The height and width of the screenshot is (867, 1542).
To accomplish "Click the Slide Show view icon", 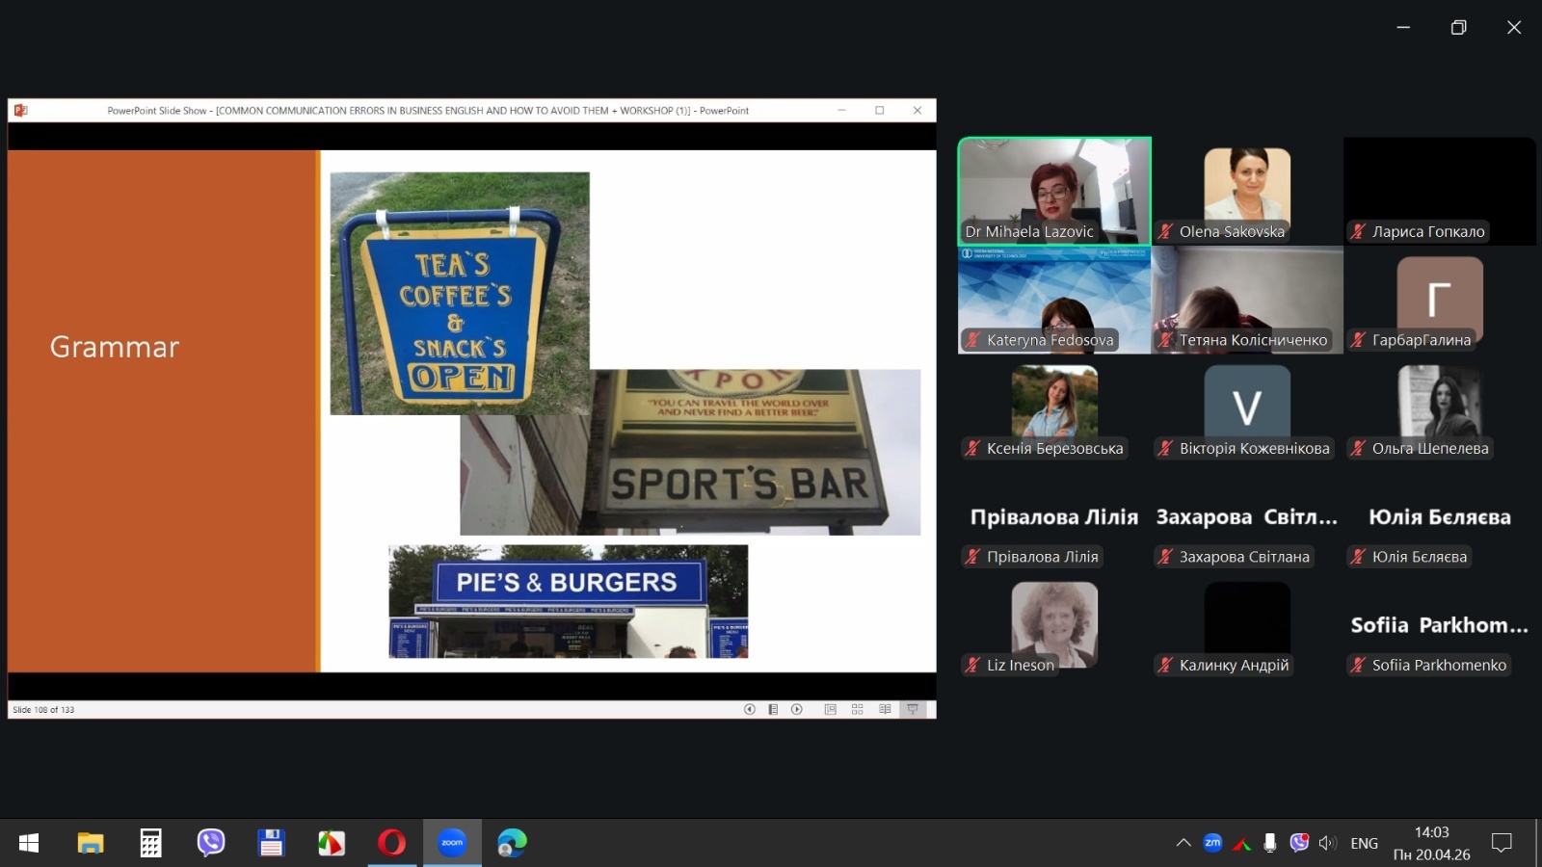I will pos(912,709).
